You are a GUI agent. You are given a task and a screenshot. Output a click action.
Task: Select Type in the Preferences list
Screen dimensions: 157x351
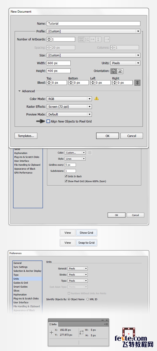point(16,275)
